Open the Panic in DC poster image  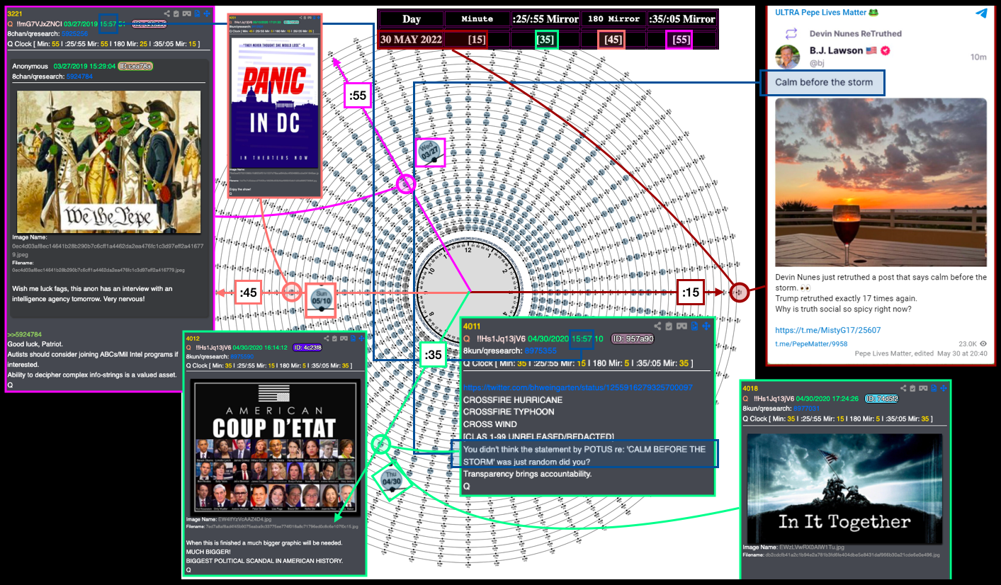pos(275,103)
